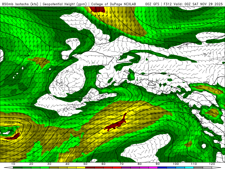This screenshot has height=169, width=225.
Task: Click the 1440 height contour label
Action: pyautogui.click(x=177, y=28)
